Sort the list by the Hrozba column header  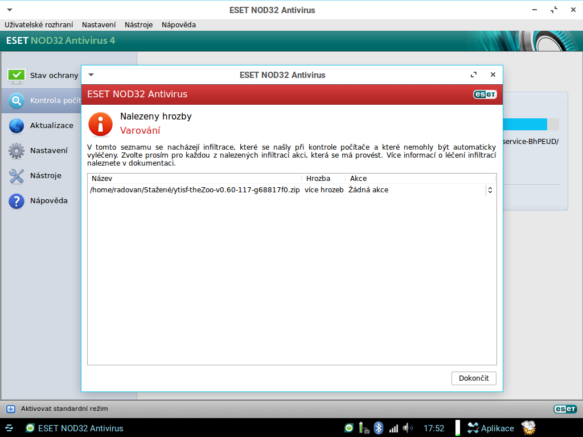point(323,178)
